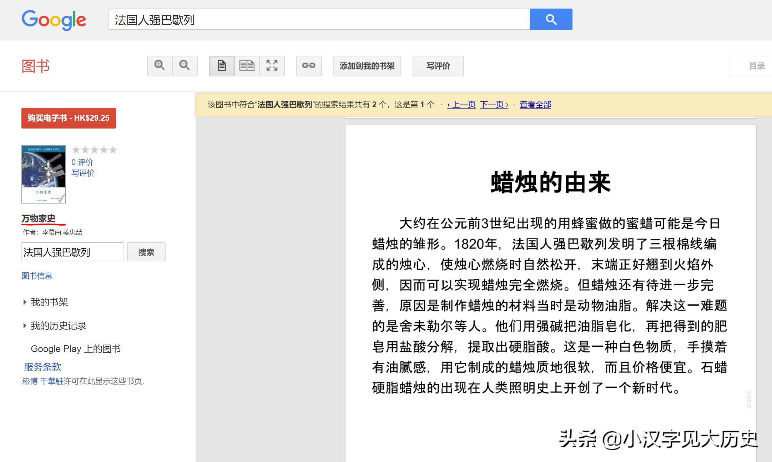Rate the book by clicking the stars

point(94,150)
